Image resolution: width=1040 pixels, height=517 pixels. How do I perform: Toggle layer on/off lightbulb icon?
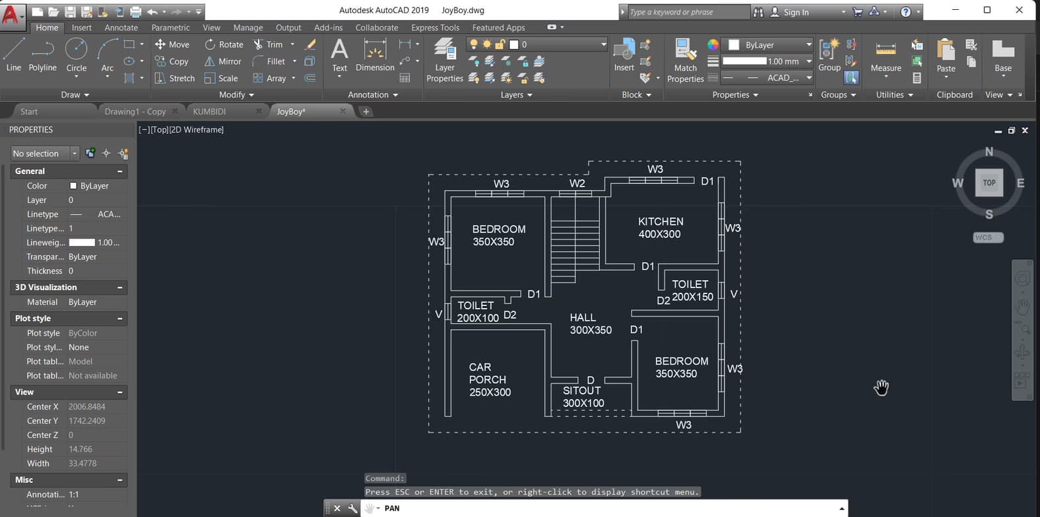pyautogui.click(x=473, y=44)
